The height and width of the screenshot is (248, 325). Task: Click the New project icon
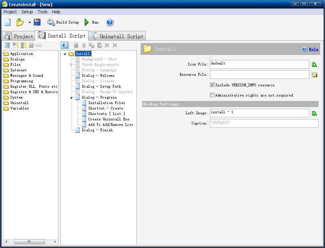[8, 22]
